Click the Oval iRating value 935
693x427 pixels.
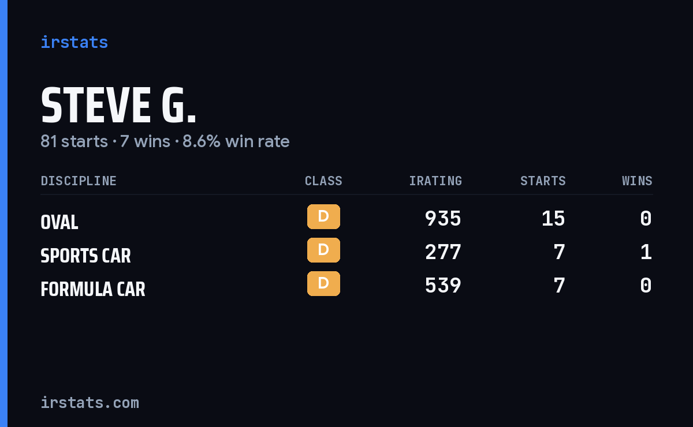(x=443, y=219)
